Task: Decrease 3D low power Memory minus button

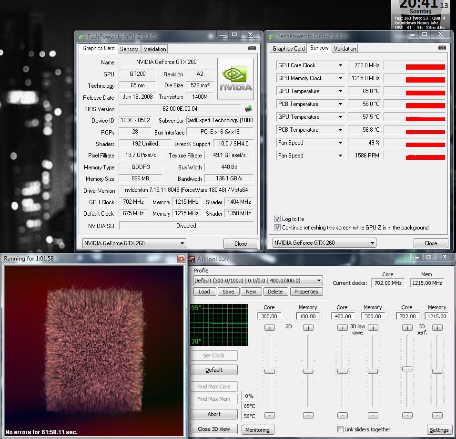Action: pyautogui.click(x=373, y=416)
